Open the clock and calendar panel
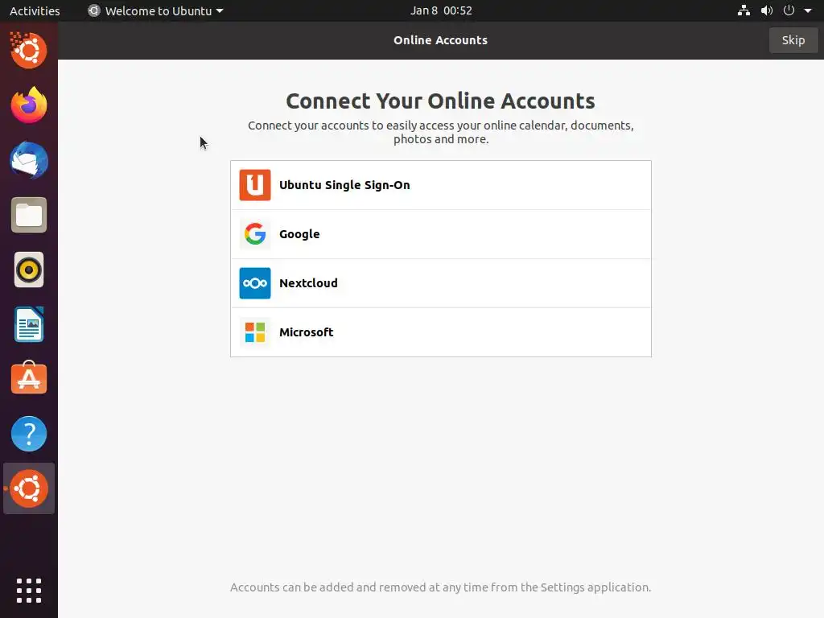Image resolution: width=824 pixels, height=618 pixels. pyautogui.click(x=441, y=10)
